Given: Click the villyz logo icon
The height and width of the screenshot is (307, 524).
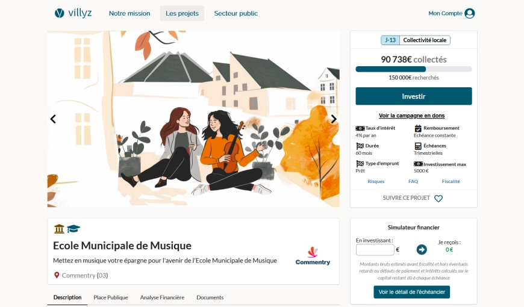Looking at the screenshot, I should coord(60,13).
